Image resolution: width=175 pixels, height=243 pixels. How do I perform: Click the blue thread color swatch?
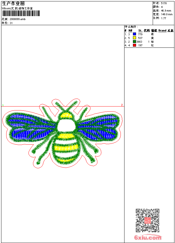click(134, 34)
